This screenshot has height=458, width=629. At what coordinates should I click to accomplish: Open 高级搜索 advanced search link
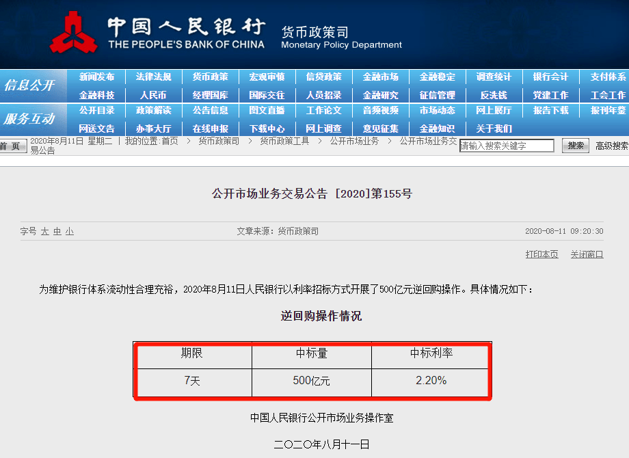(612, 146)
